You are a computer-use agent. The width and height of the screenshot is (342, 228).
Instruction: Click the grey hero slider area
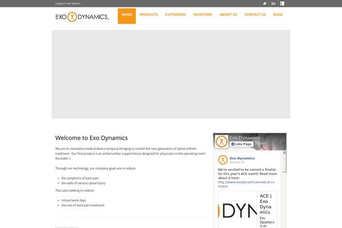click(171, 74)
